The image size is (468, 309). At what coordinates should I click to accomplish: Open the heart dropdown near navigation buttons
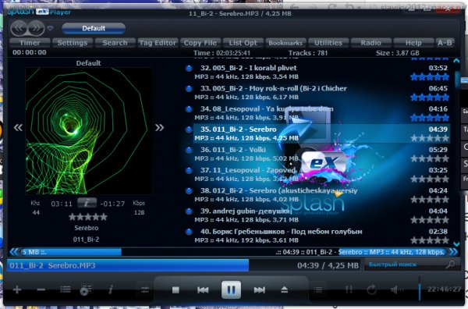50,28
